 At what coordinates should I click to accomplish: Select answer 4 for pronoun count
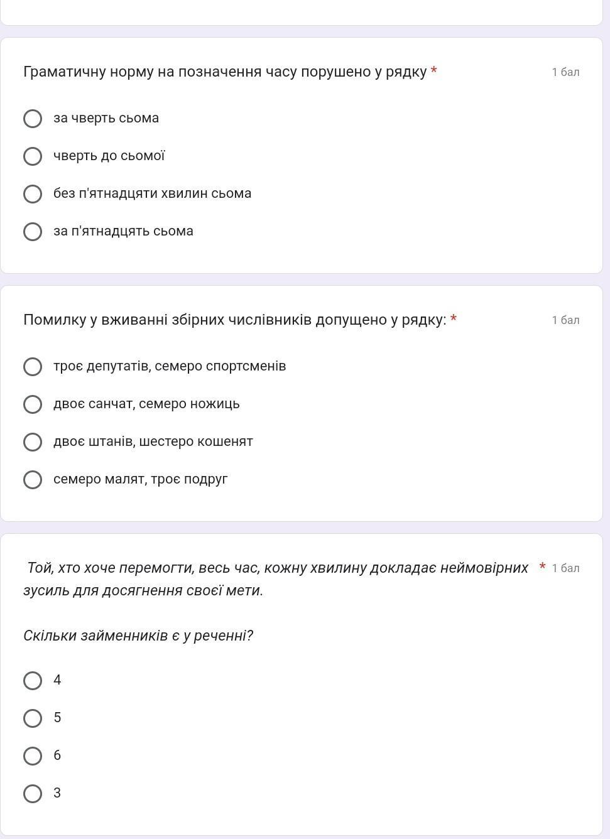[x=33, y=681]
